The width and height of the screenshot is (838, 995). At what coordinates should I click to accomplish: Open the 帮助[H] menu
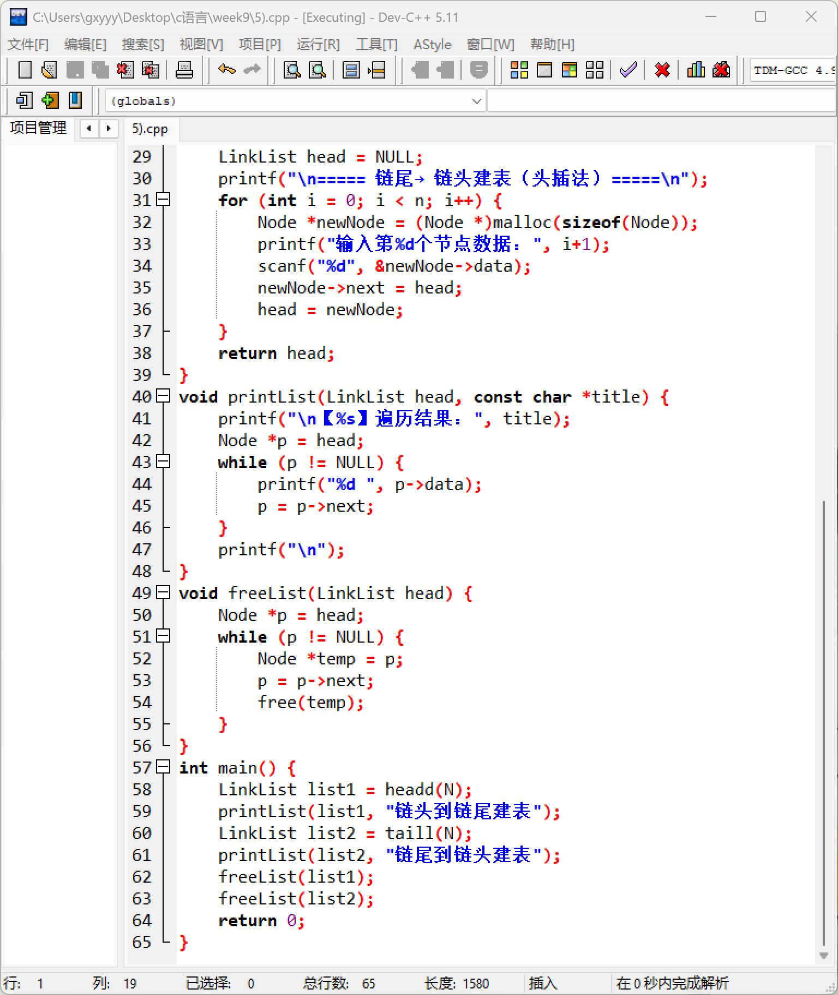tap(552, 44)
